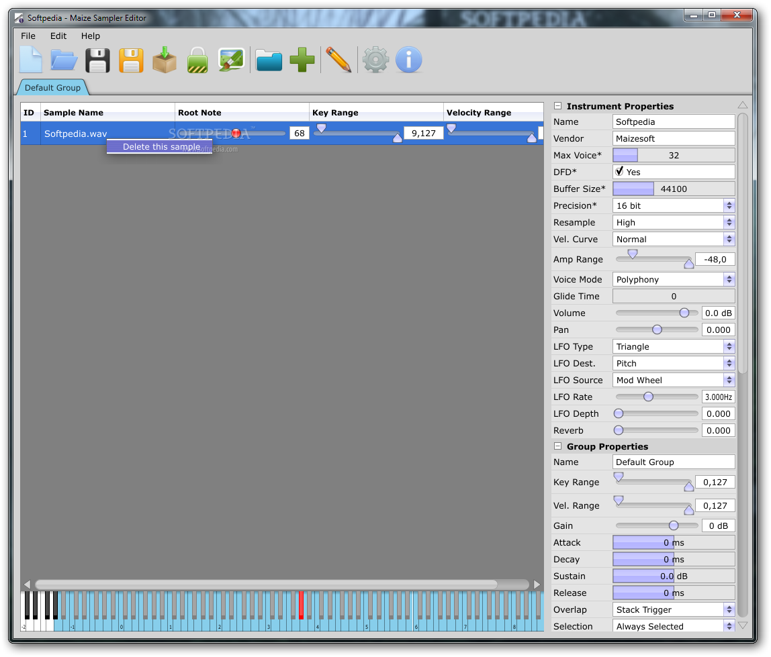Click the Velocity Range column header

click(494, 113)
